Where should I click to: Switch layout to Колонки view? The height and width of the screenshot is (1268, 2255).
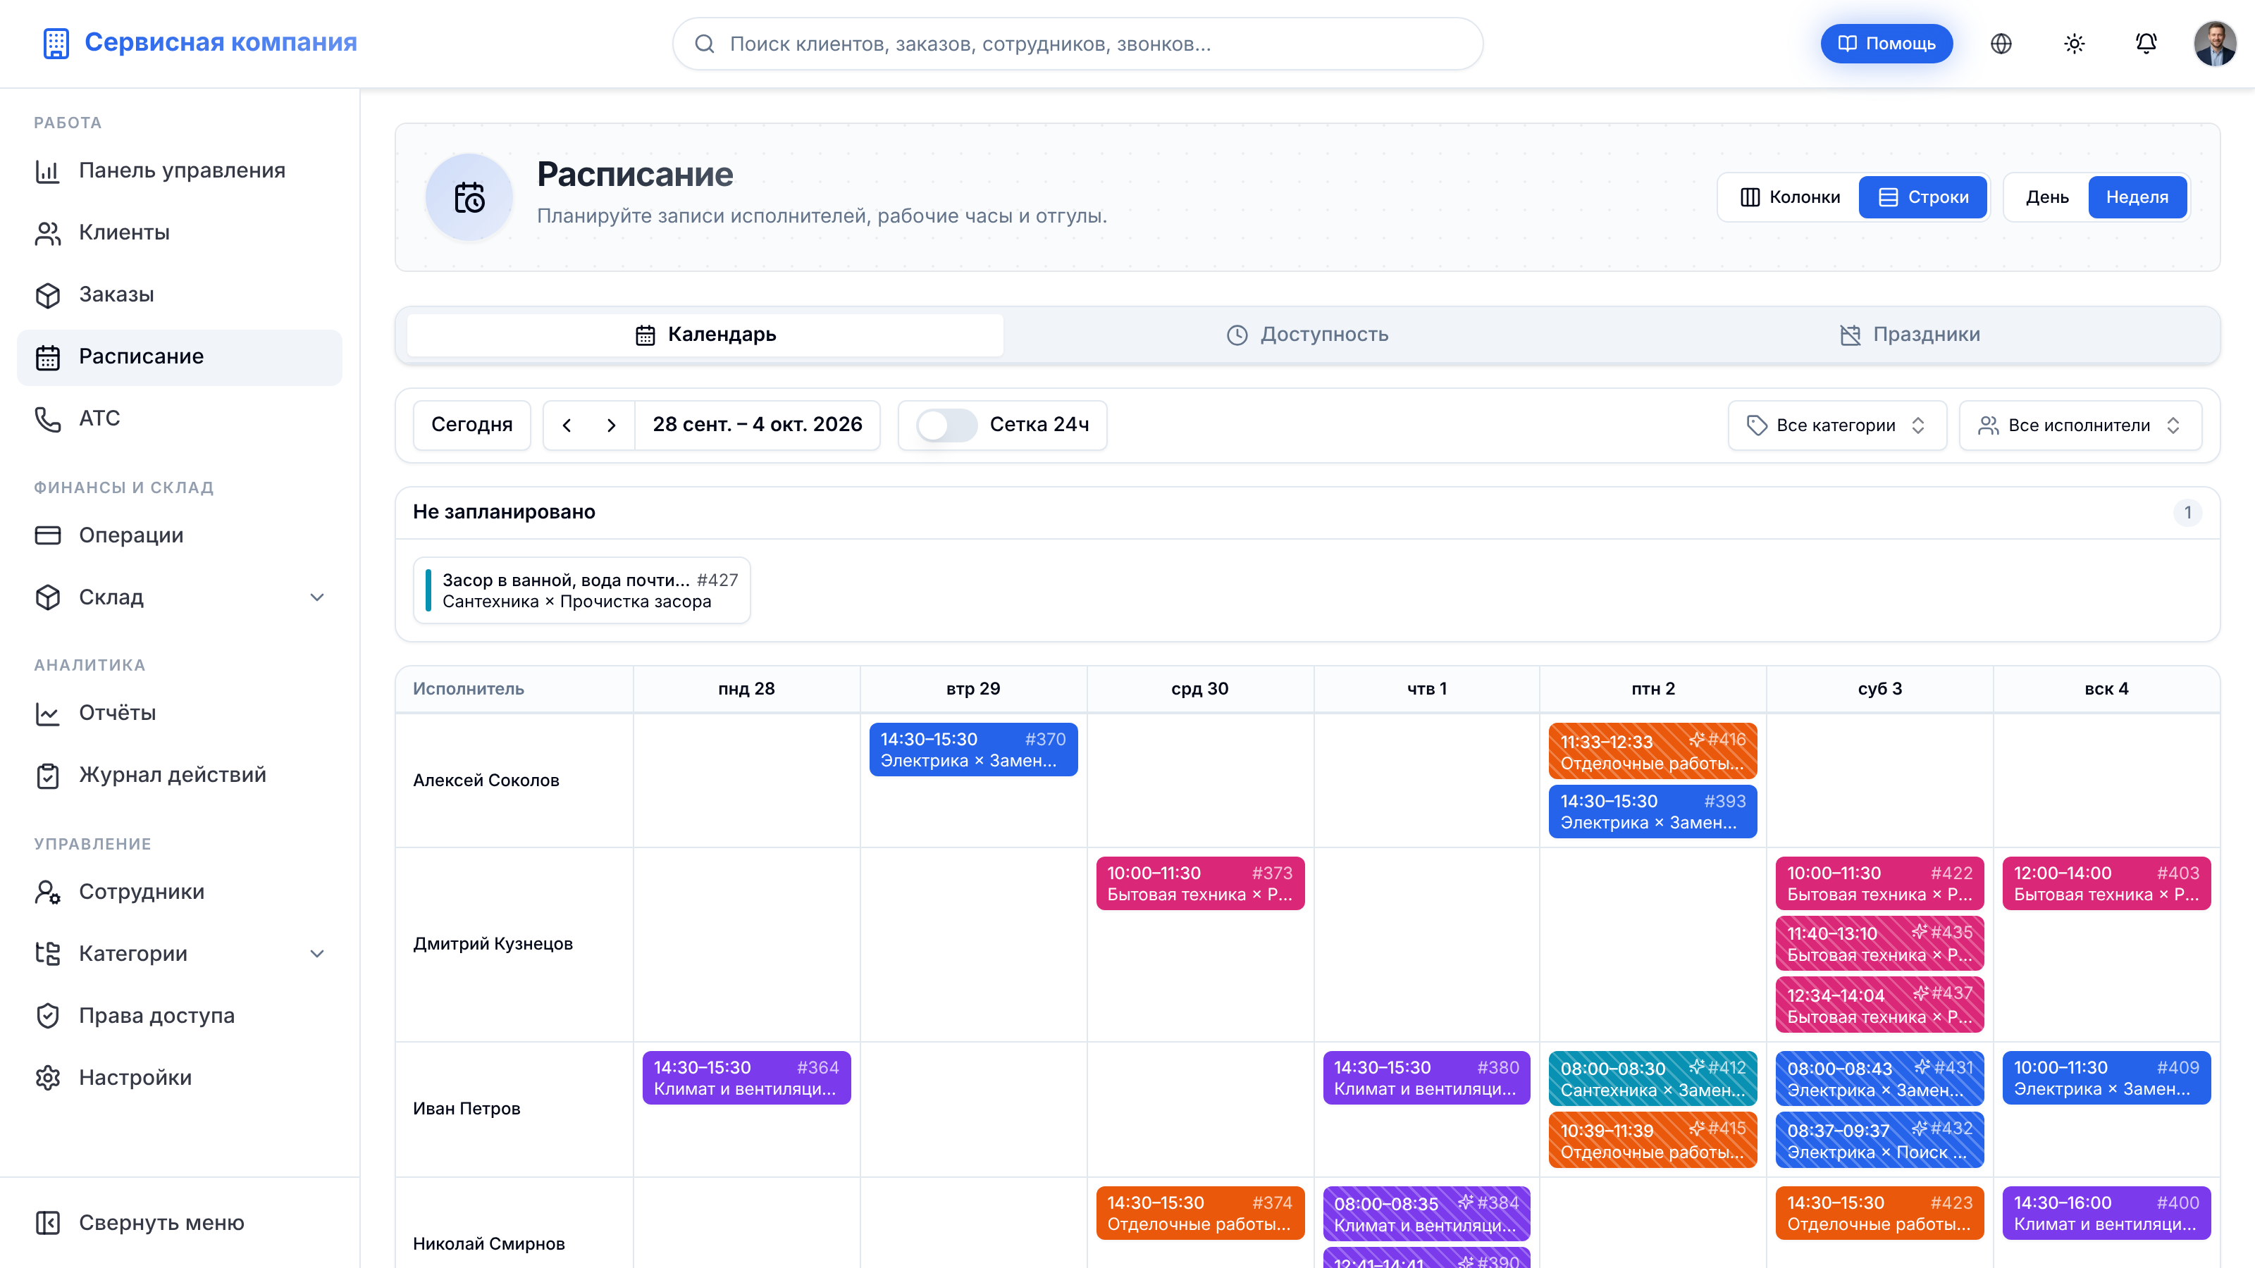[x=1789, y=197]
